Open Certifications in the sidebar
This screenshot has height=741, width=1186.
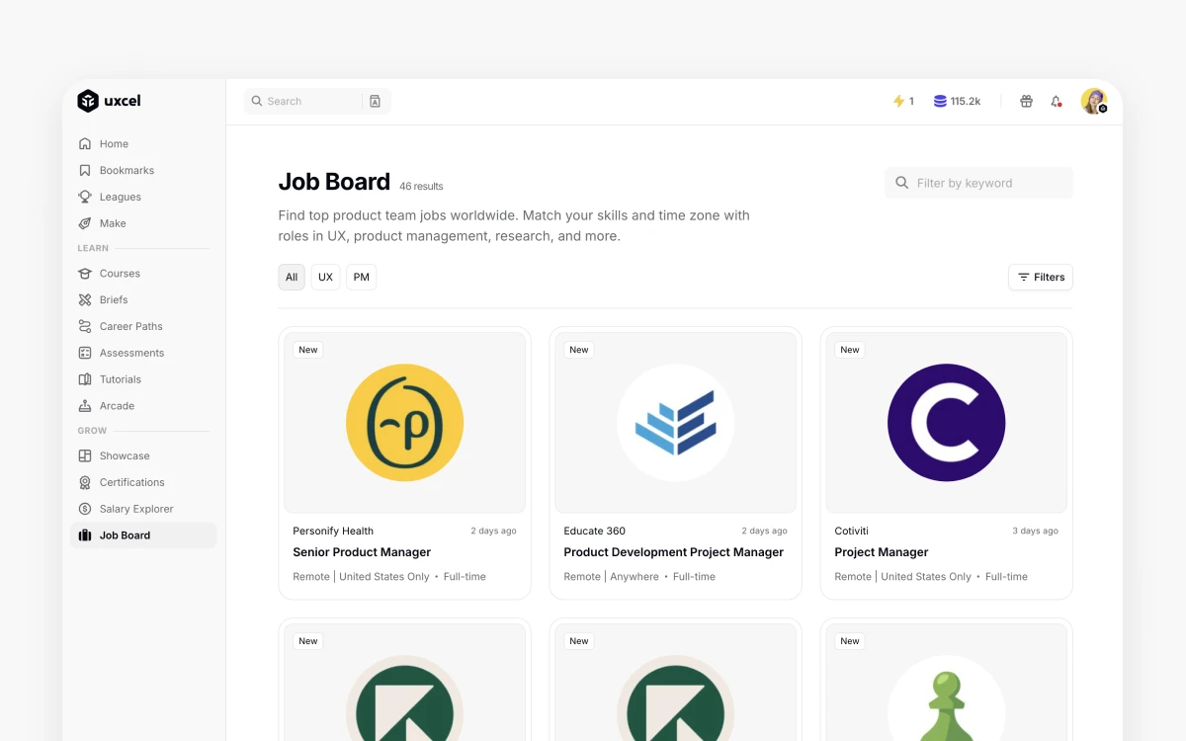[143, 482]
